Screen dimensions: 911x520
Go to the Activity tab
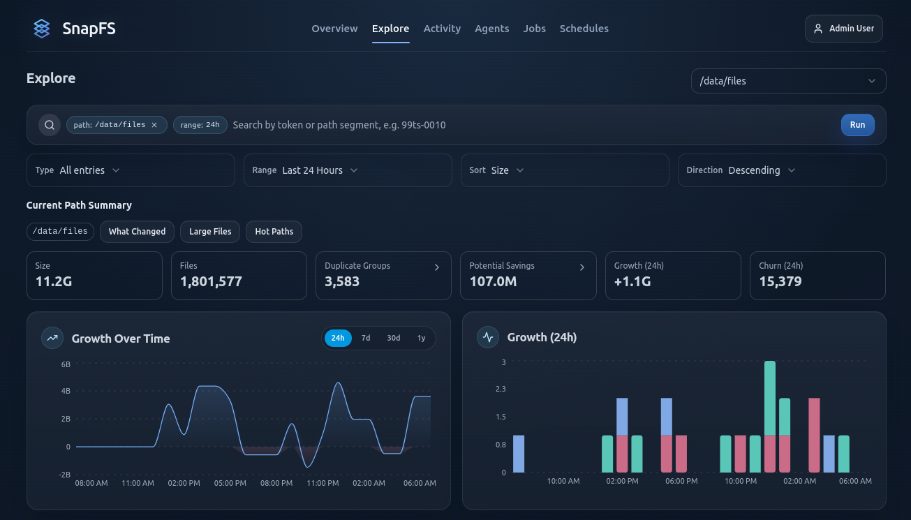pos(442,29)
